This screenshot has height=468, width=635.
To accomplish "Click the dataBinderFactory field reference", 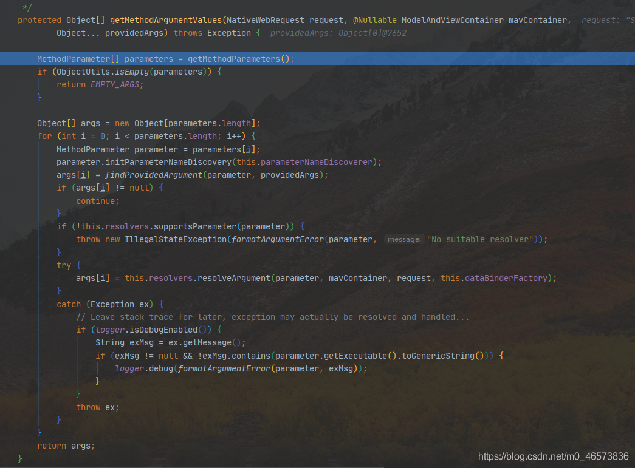I will 506,278.
